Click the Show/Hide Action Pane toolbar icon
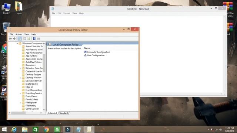This screenshot has height=133, width=237. click(38, 39)
